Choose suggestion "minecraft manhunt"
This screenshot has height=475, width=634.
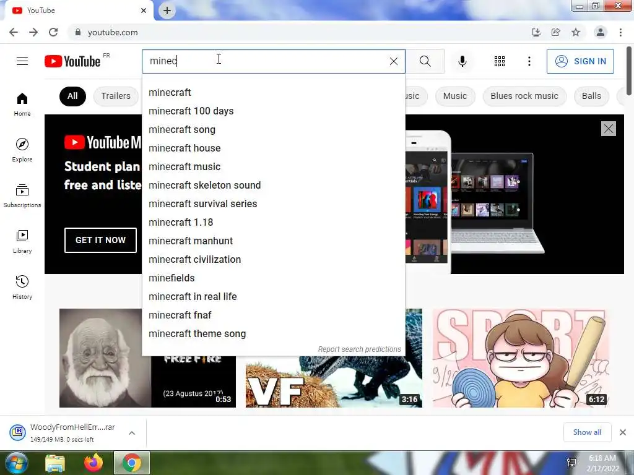click(x=273, y=241)
